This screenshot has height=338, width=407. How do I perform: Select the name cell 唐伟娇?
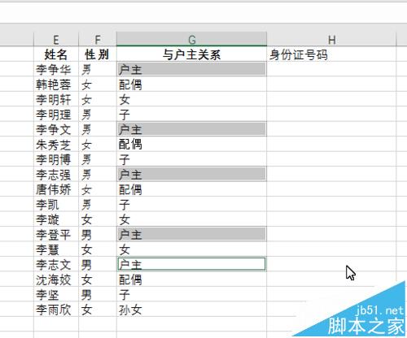[x=56, y=189]
